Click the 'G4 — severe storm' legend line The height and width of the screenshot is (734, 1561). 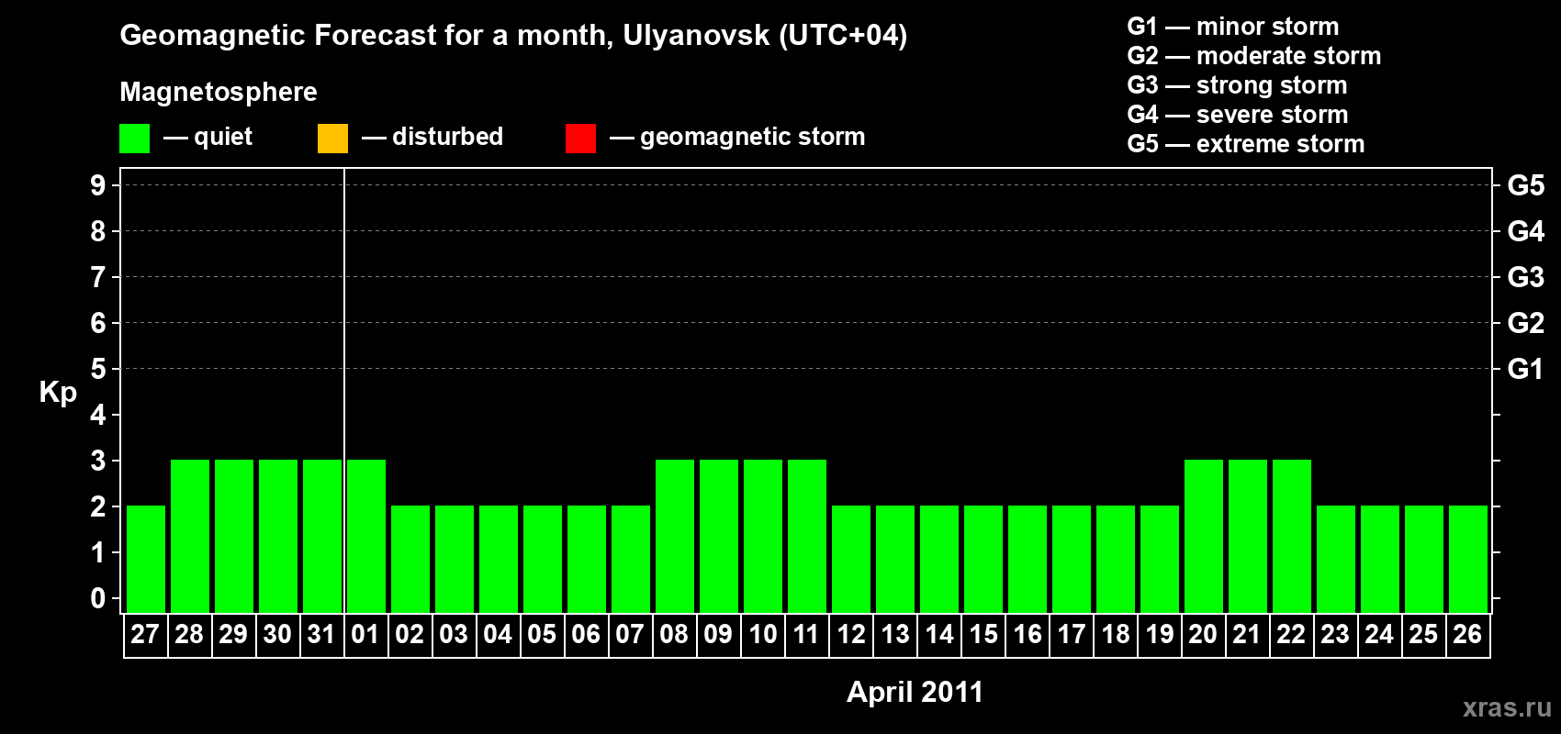pyautogui.click(x=1238, y=115)
